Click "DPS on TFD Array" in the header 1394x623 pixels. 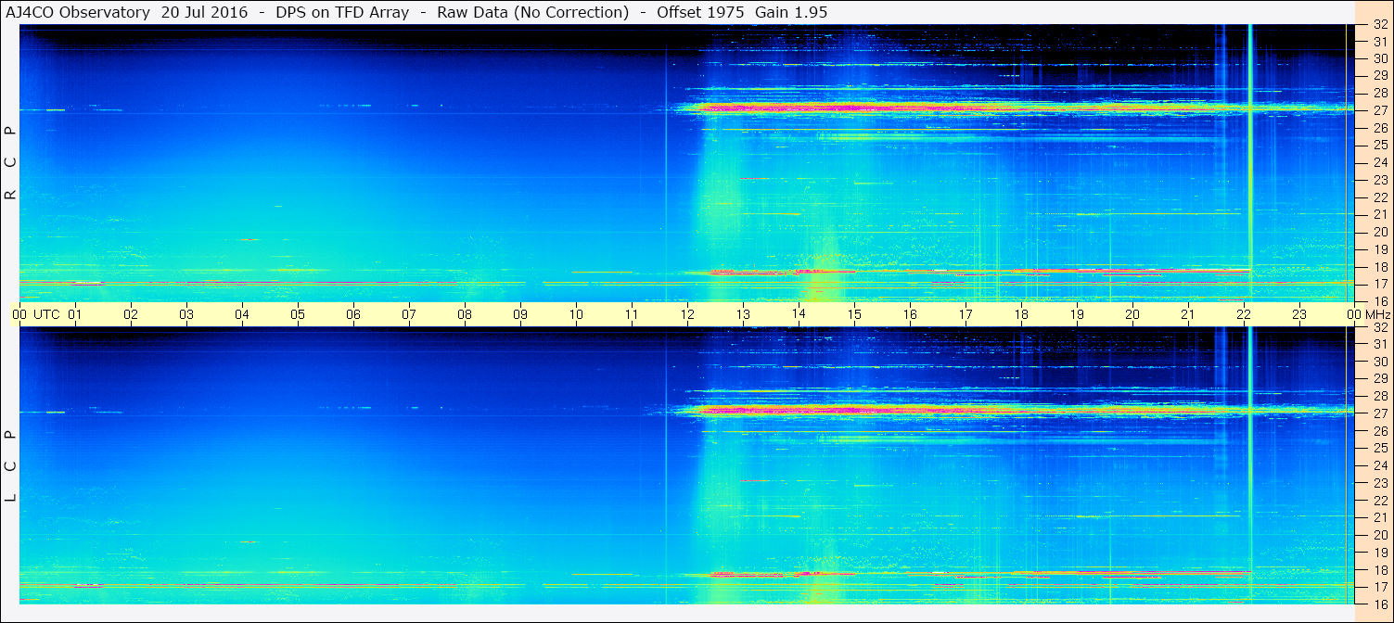[x=342, y=12]
